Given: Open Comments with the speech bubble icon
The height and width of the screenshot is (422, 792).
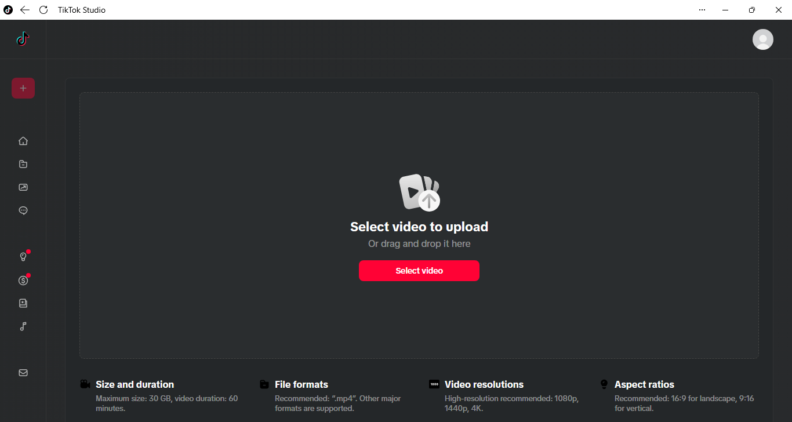Looking at the screenshot, I should 23,210.
